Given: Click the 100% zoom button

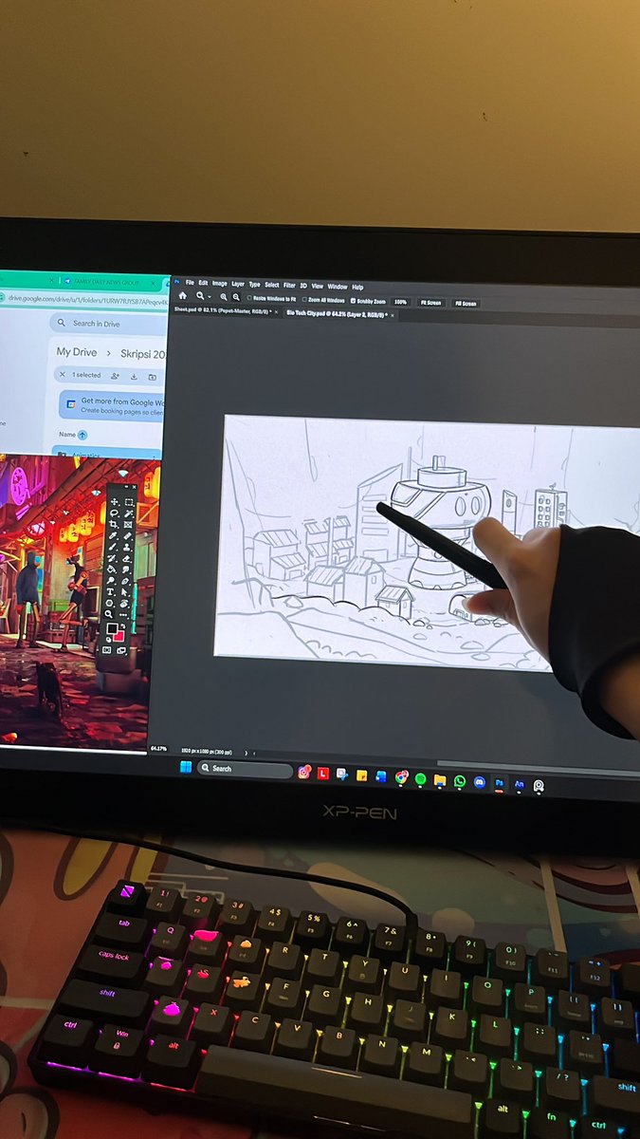Looking at the screenshot, I should pyautogui.click(x=400, y=302).
